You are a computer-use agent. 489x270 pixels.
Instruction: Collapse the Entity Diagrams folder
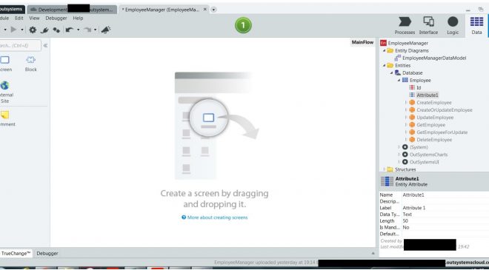click(385, 50)
